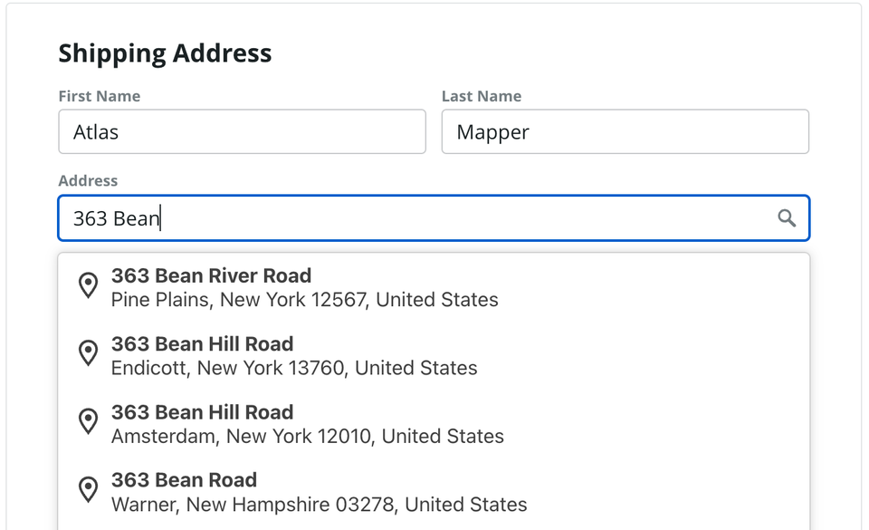Select the 363 Bean River Road suggestion
This screenshot has width=869, height=530.
coord(211,275)
